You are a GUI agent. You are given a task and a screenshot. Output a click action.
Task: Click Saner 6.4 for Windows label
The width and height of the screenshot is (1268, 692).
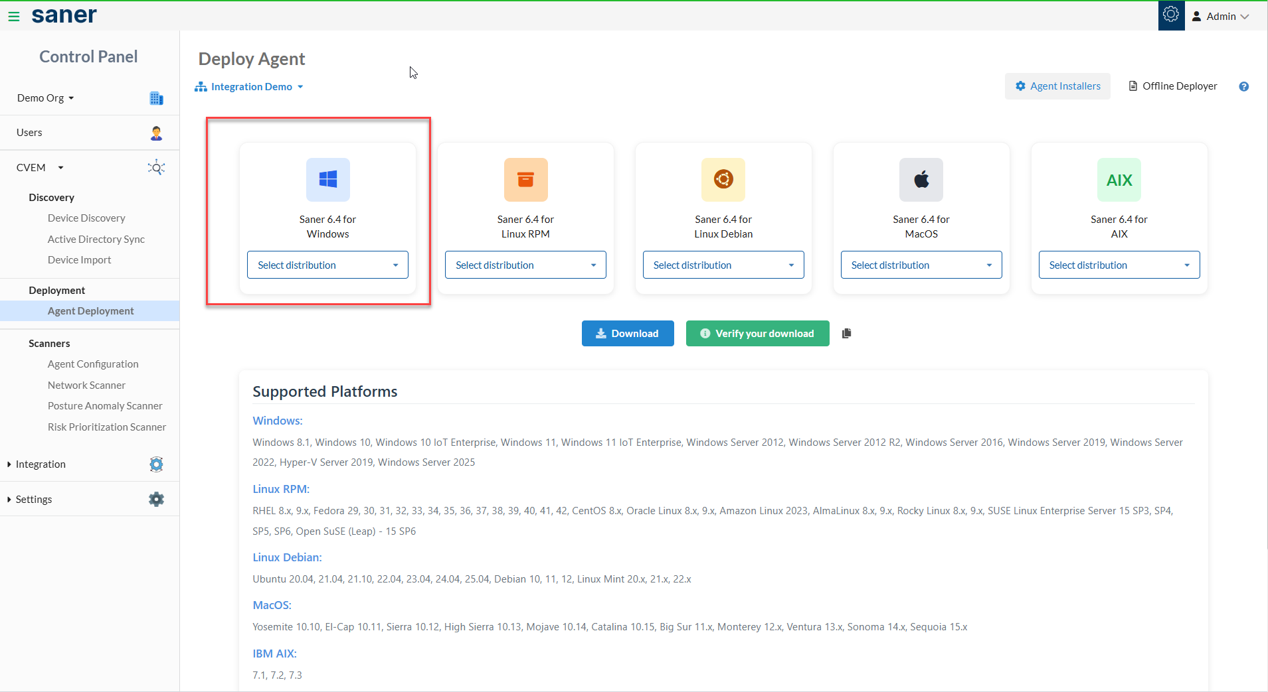pyautogui.click(x=328, y=227)
